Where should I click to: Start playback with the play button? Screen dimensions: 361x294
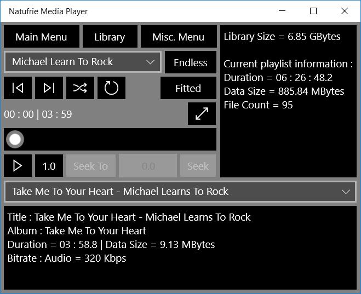pyautogui.click(x=18, y=166)
